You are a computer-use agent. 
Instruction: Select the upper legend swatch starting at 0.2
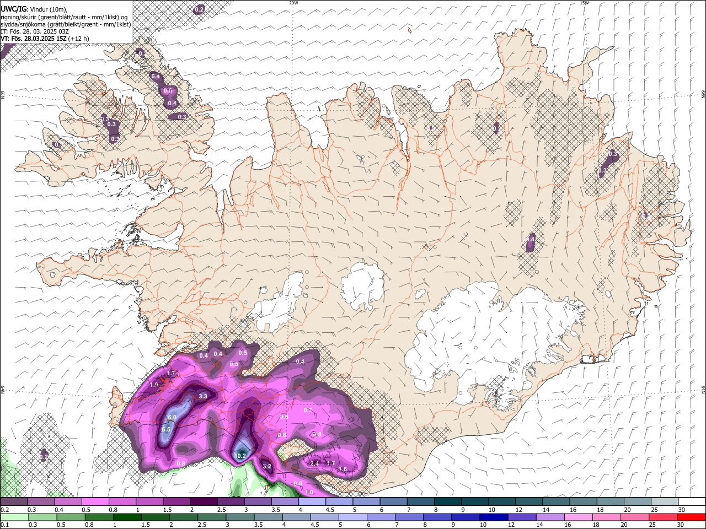14,502
